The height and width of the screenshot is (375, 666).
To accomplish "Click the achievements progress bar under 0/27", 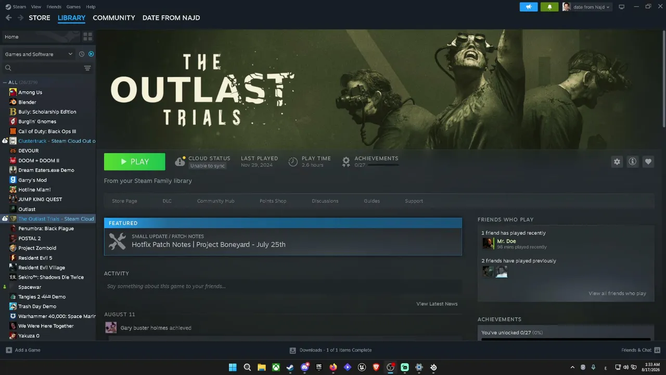I will tap(382, 165).
